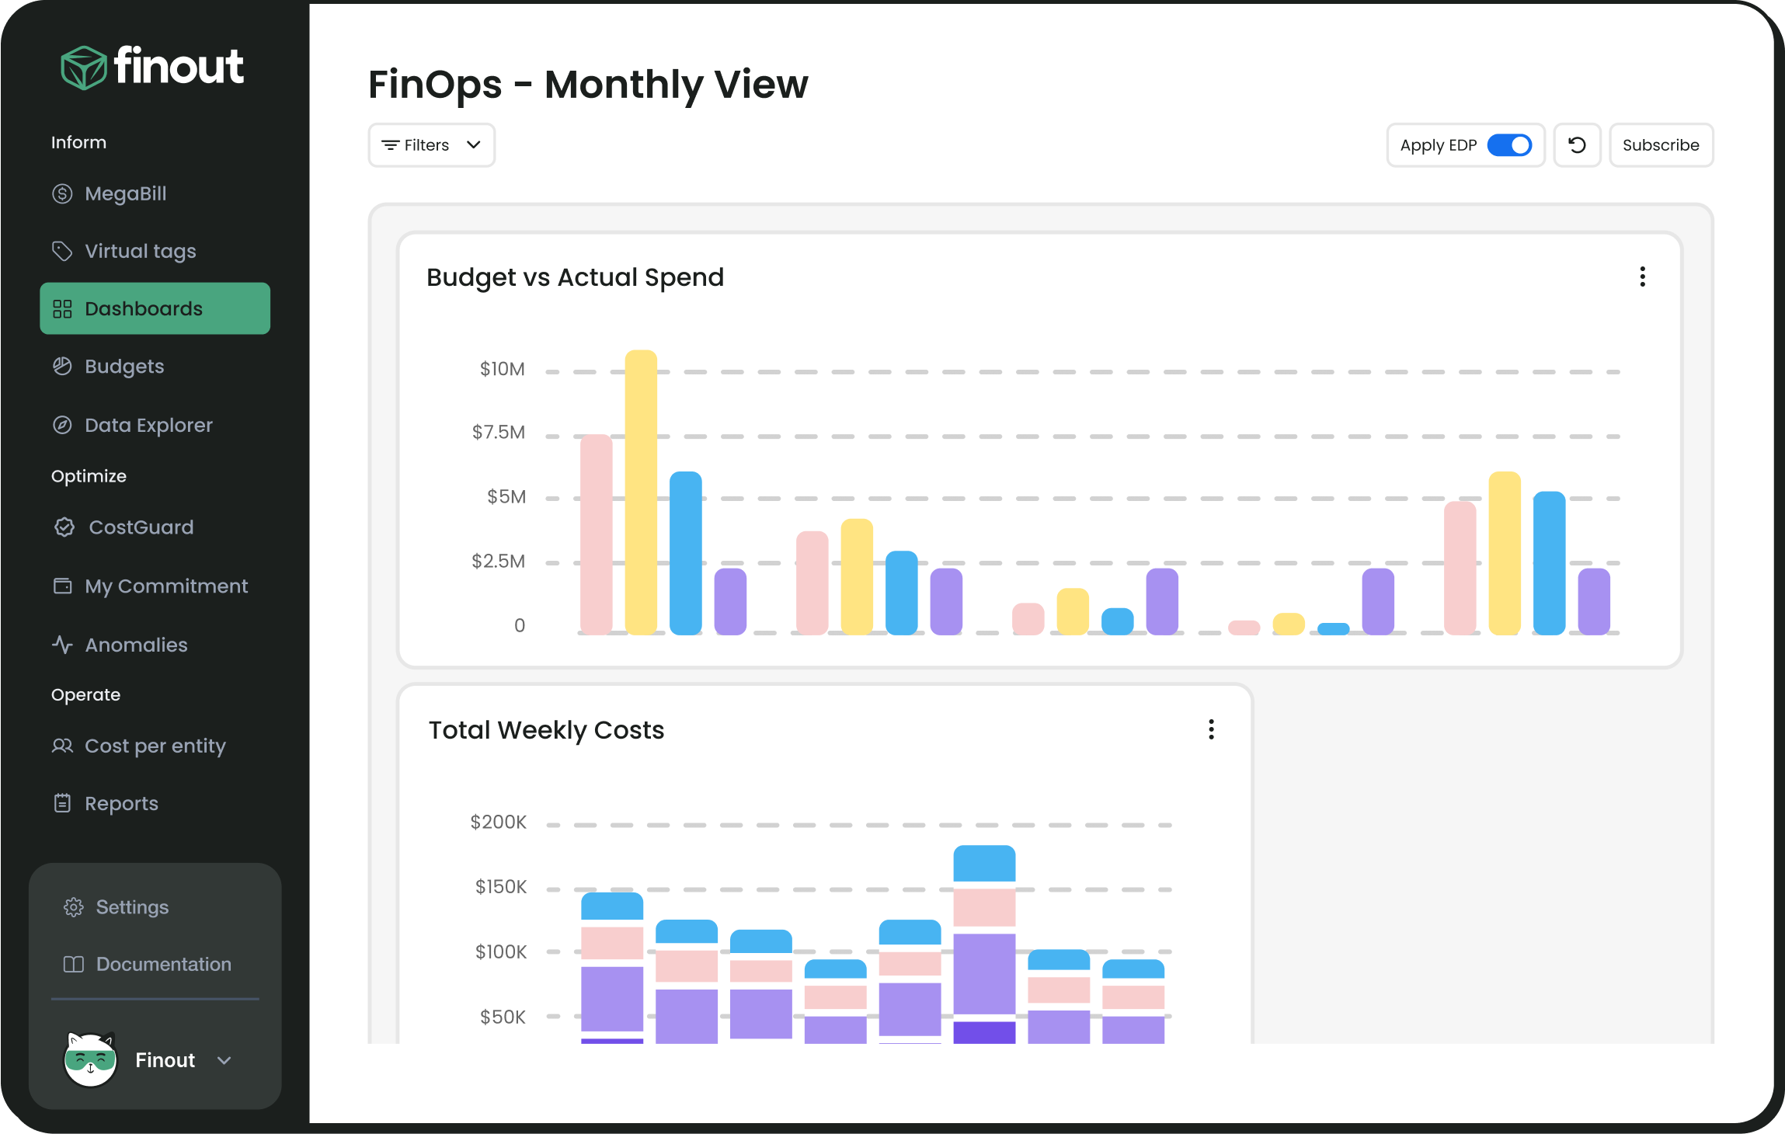The height and width of the screenshot is (1134, 1785).
Task: Click the Subscribe button
Action: coord(1661,144)
